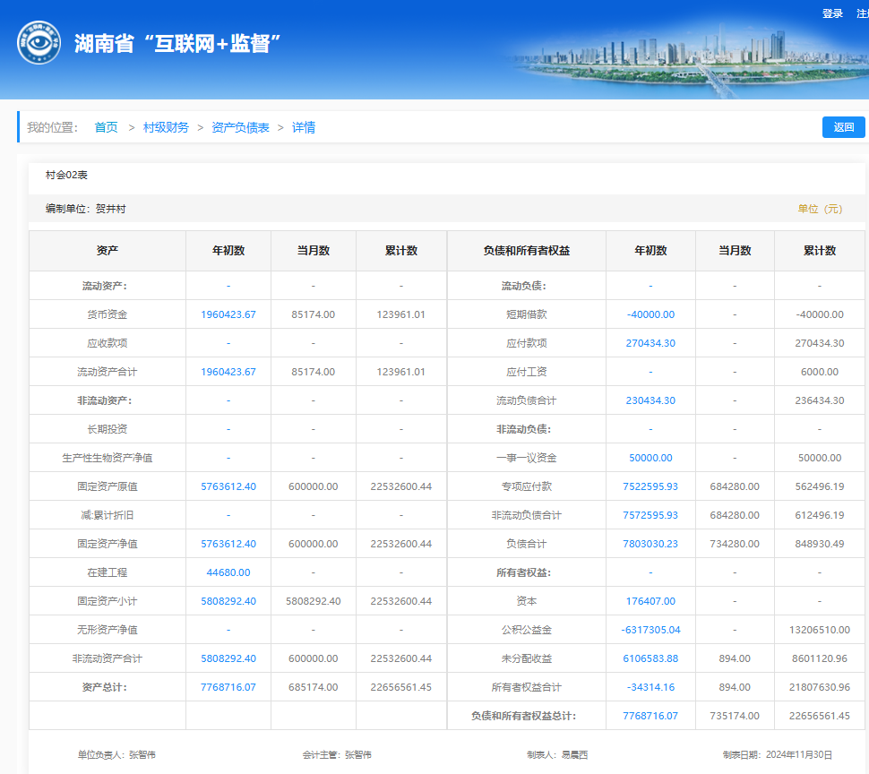Open 流动资产合计 opening balance 1960423.67

(x=228, y=372)
